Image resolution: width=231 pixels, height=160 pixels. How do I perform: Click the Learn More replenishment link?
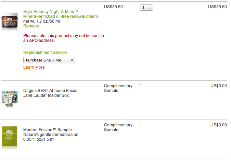point(34,67)
